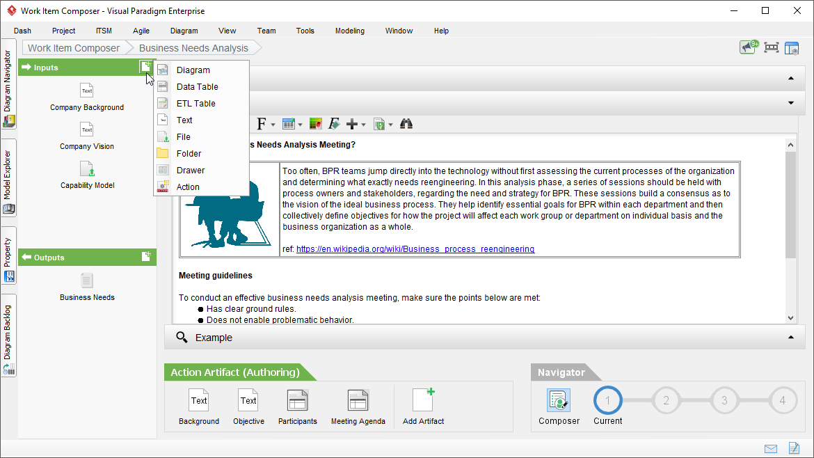Open the table dropdown arrow

point(300,125)
